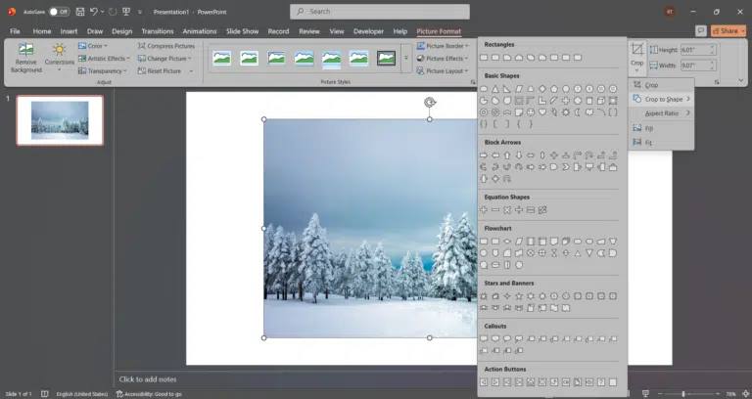This screenshot has height=399, width=752.
Task: Select slide 1 thumbnail
Action: click(x=60, y=120)
